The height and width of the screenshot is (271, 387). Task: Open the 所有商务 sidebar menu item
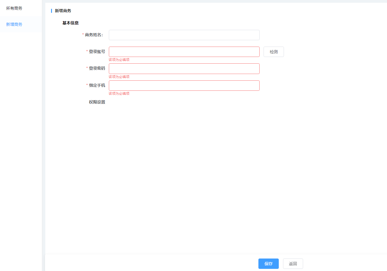(14, 8)
